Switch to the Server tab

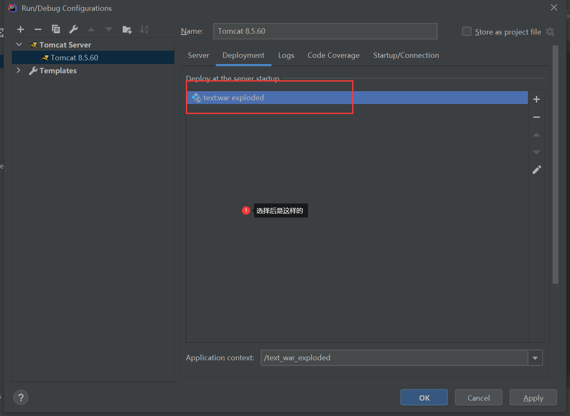[x=198, y=55]
